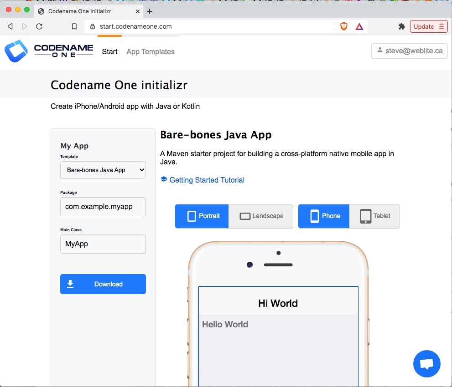The image size is (452, 387).
Task: Open the Getting Started Tutorial link
Action: (x=207, y=180)
